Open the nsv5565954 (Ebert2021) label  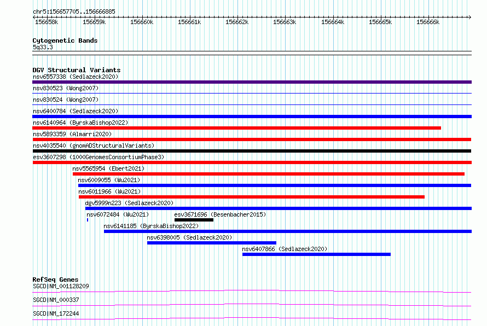108,168
